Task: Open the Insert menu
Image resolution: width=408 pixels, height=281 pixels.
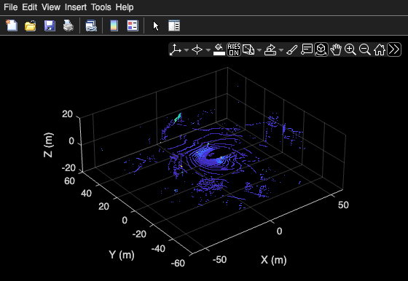Action: coord(76,7)
